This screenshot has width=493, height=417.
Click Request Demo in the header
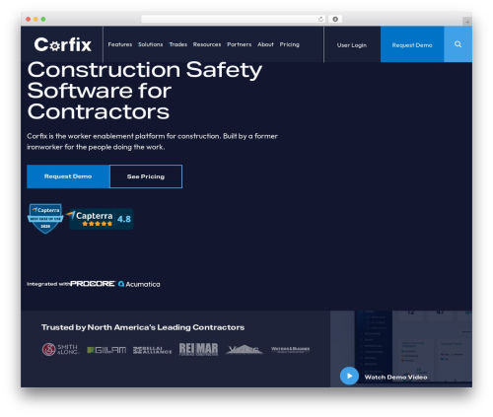pos(412,44)
